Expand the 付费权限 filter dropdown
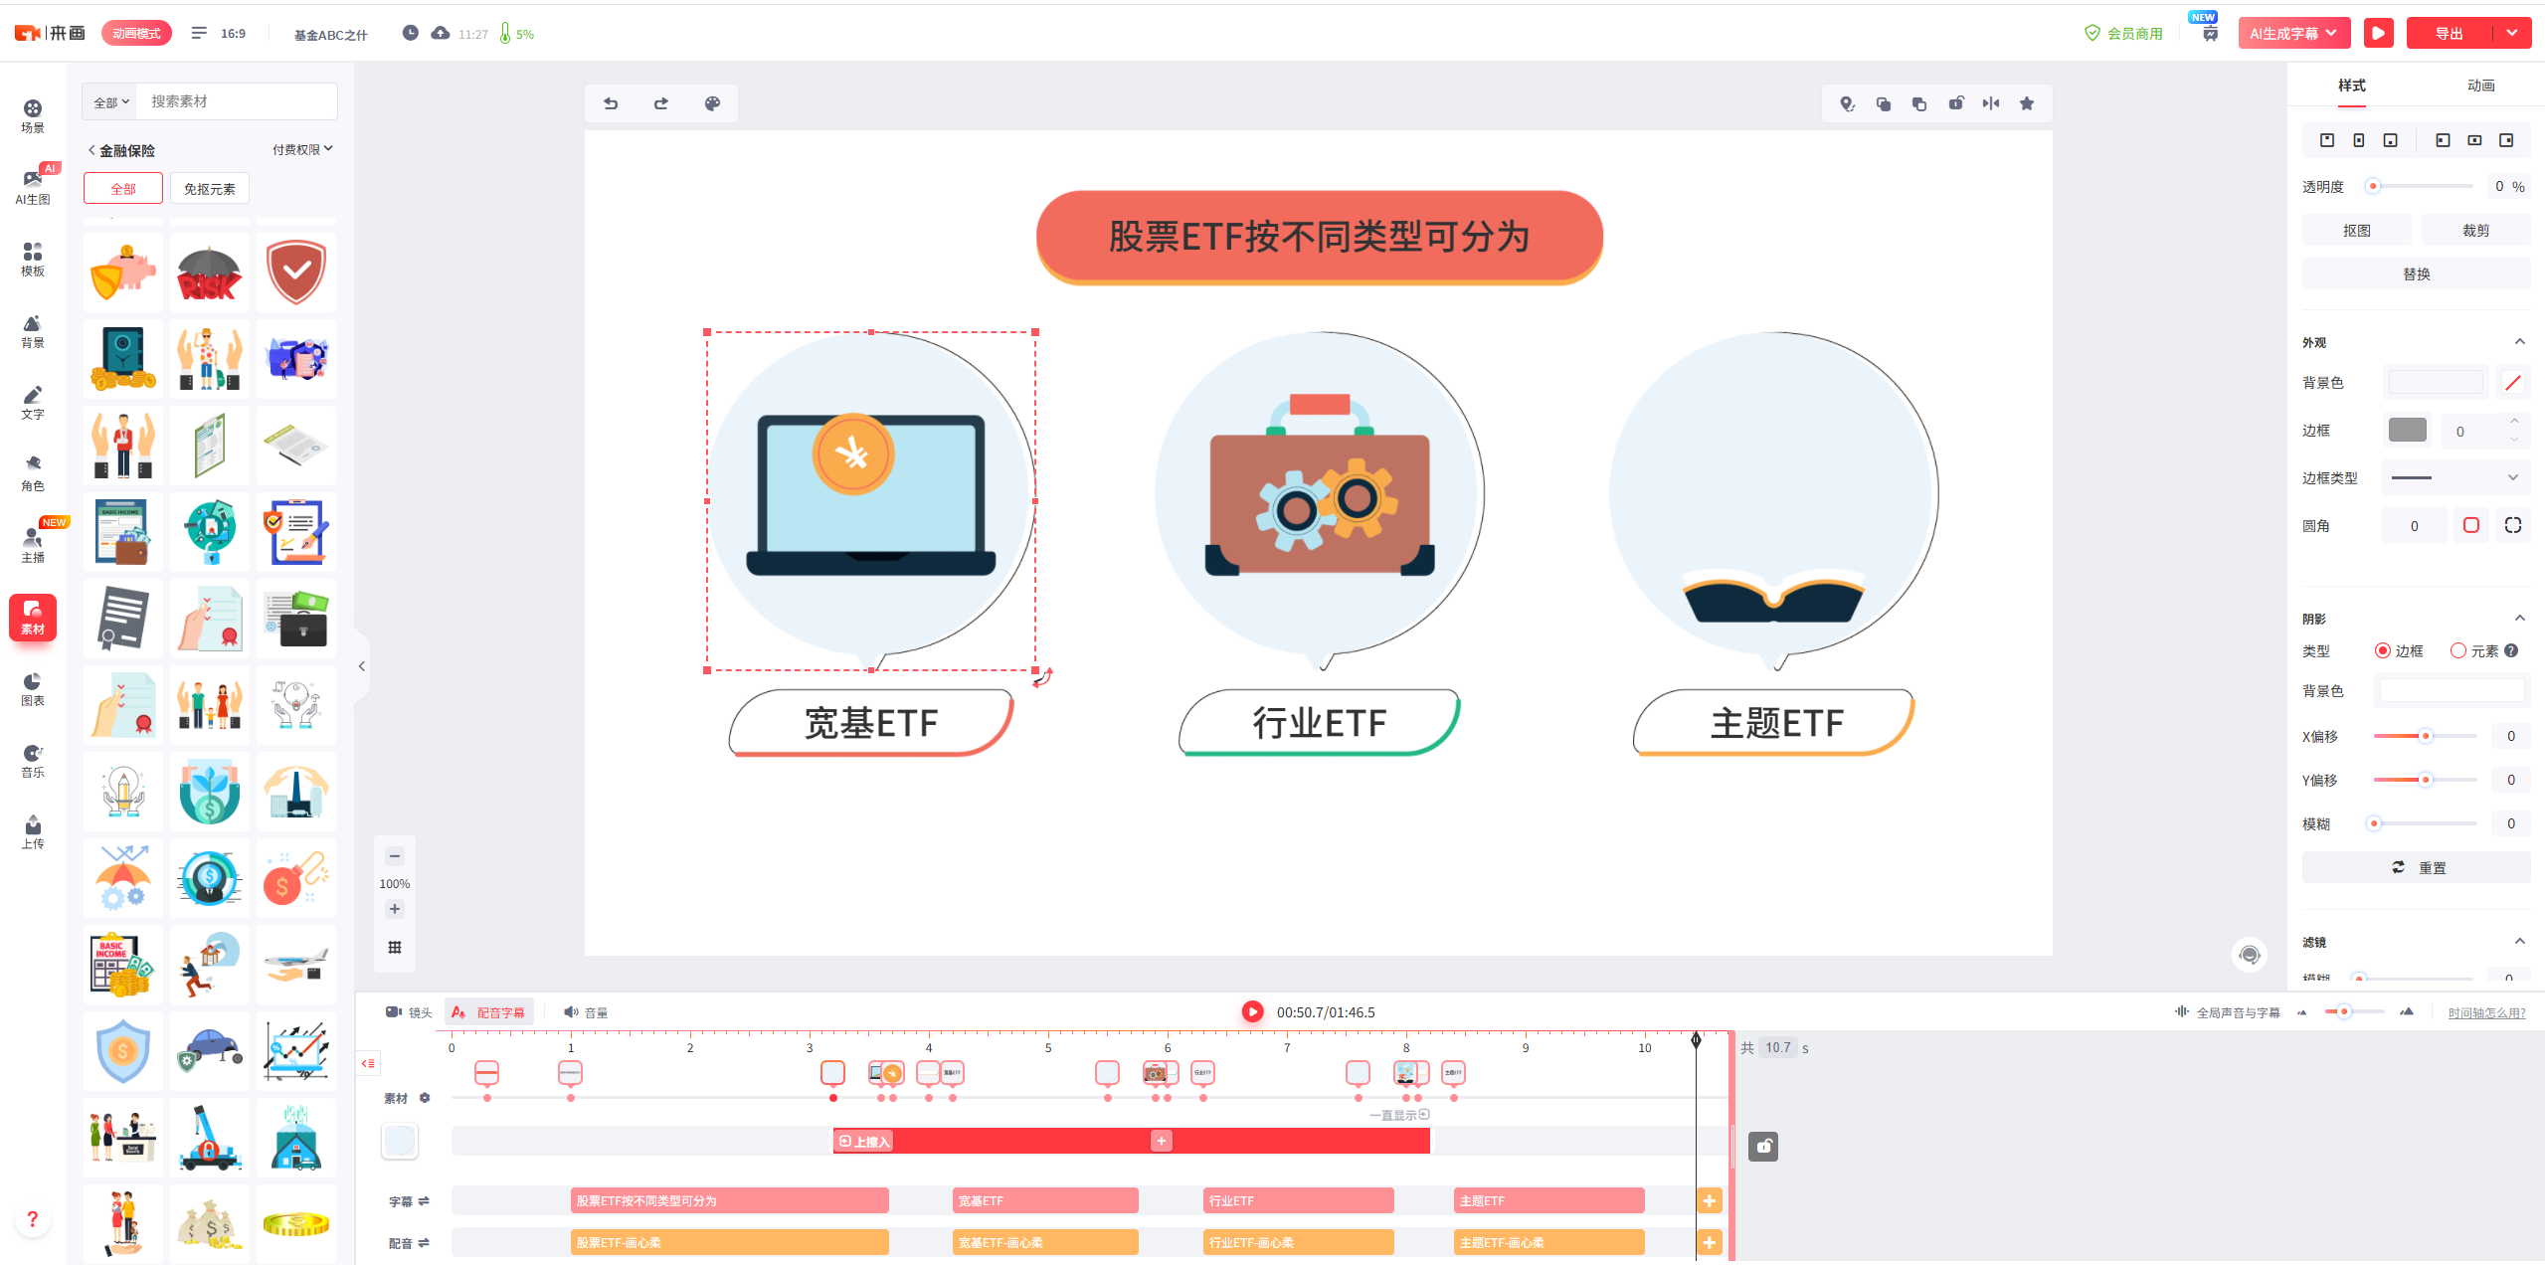This screenshot has width=2545, height=1265. point(302,149)
